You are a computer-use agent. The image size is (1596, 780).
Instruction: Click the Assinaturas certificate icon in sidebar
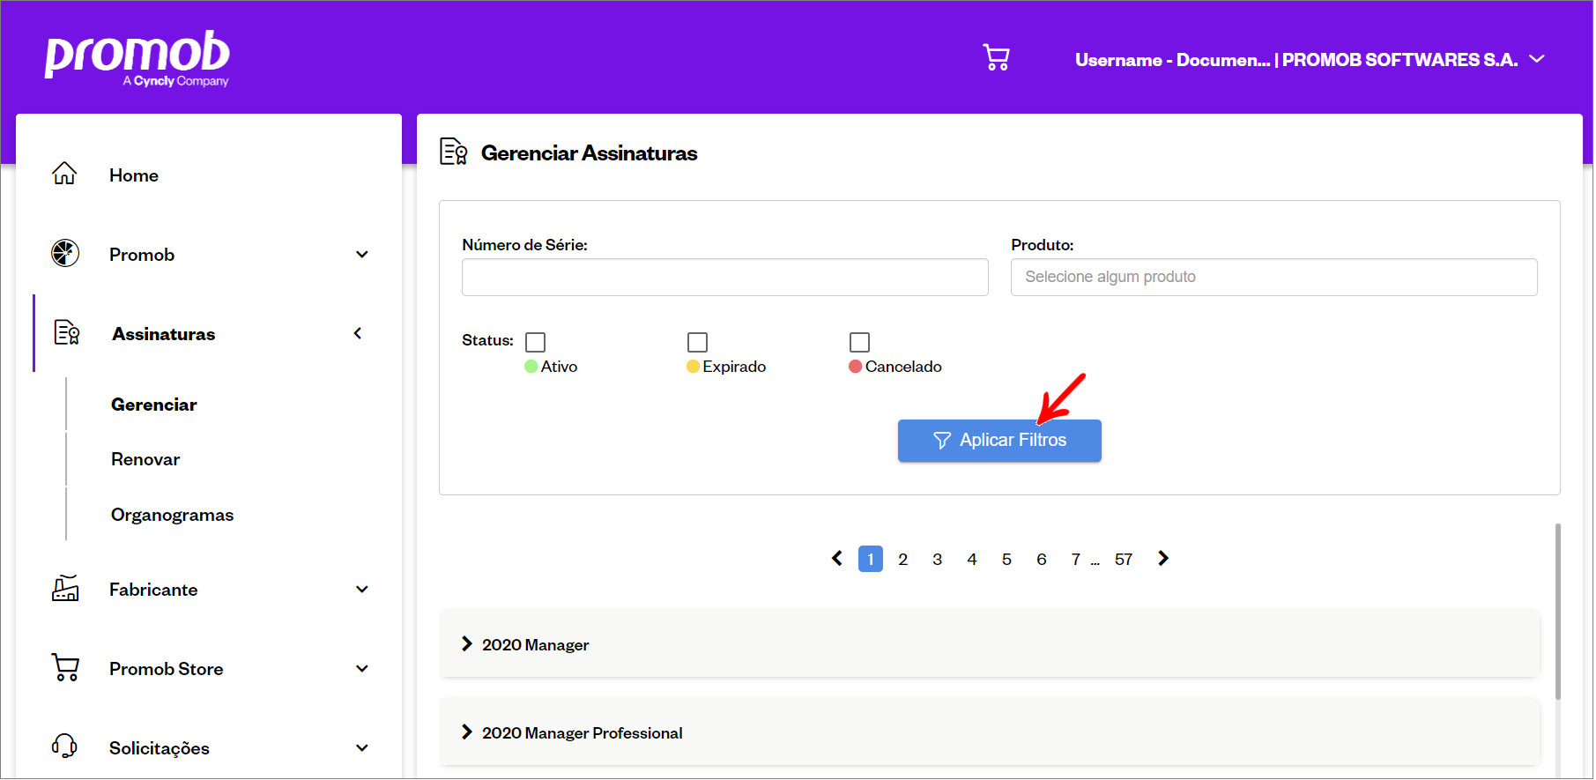pos(67,332)
